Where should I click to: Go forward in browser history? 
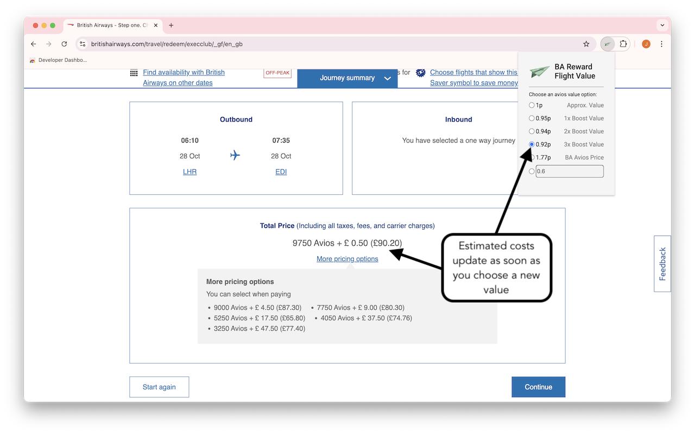49,44
